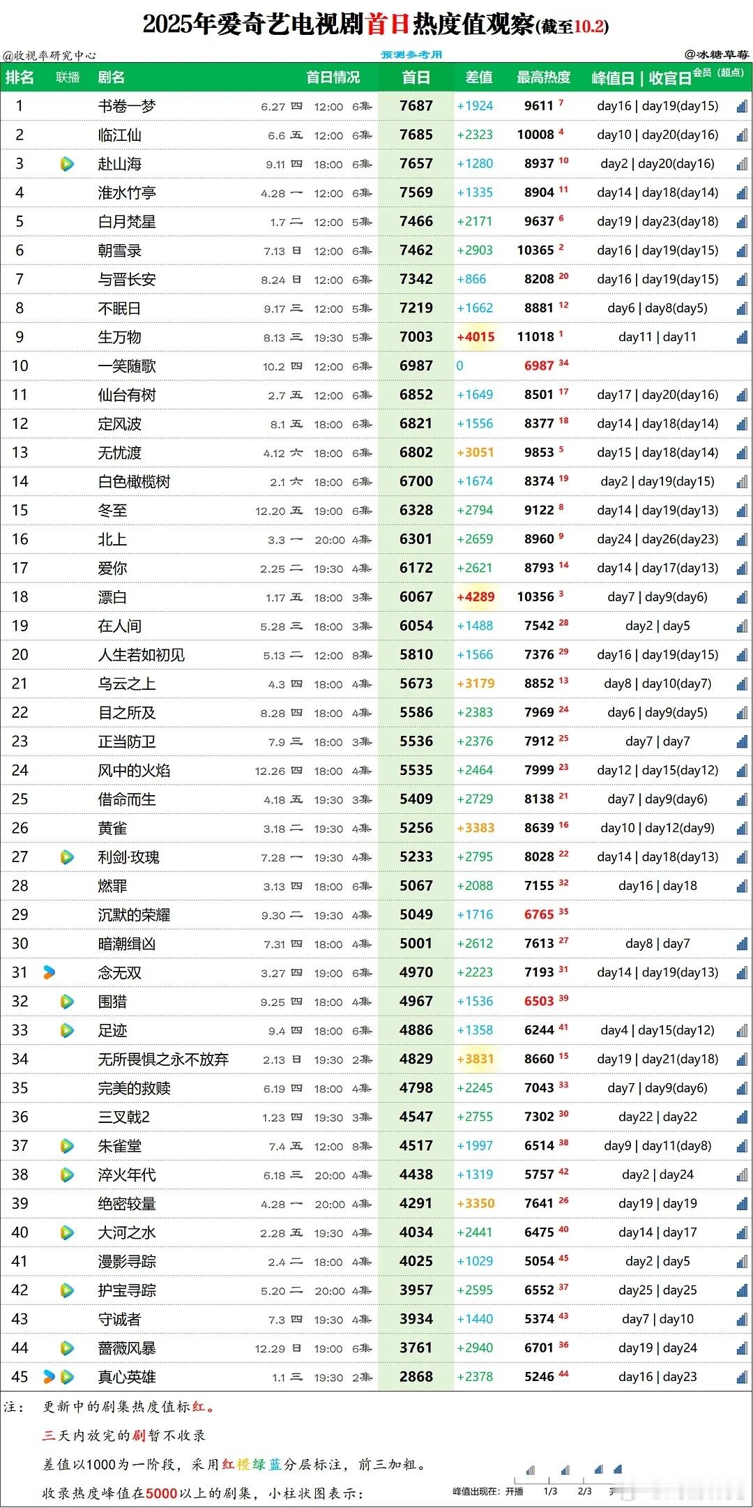Click the red difference value +4289
Screen dimensions: 753x1508
point(476,597)
